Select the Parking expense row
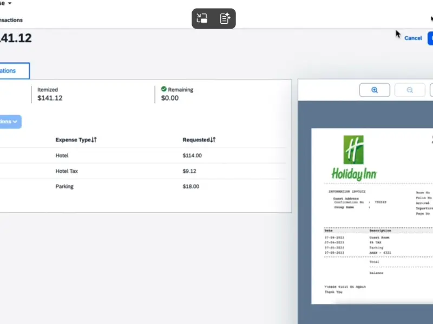The width and height of the screenshot is (433, 324). pyautogui.click(x=65, y=186)
